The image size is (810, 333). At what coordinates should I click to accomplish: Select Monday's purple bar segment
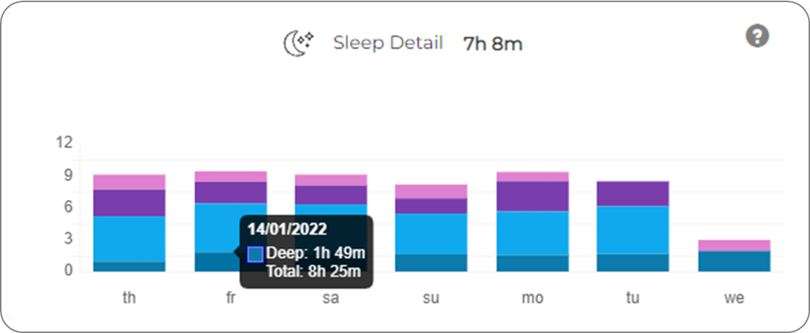[x=532, y=196]
